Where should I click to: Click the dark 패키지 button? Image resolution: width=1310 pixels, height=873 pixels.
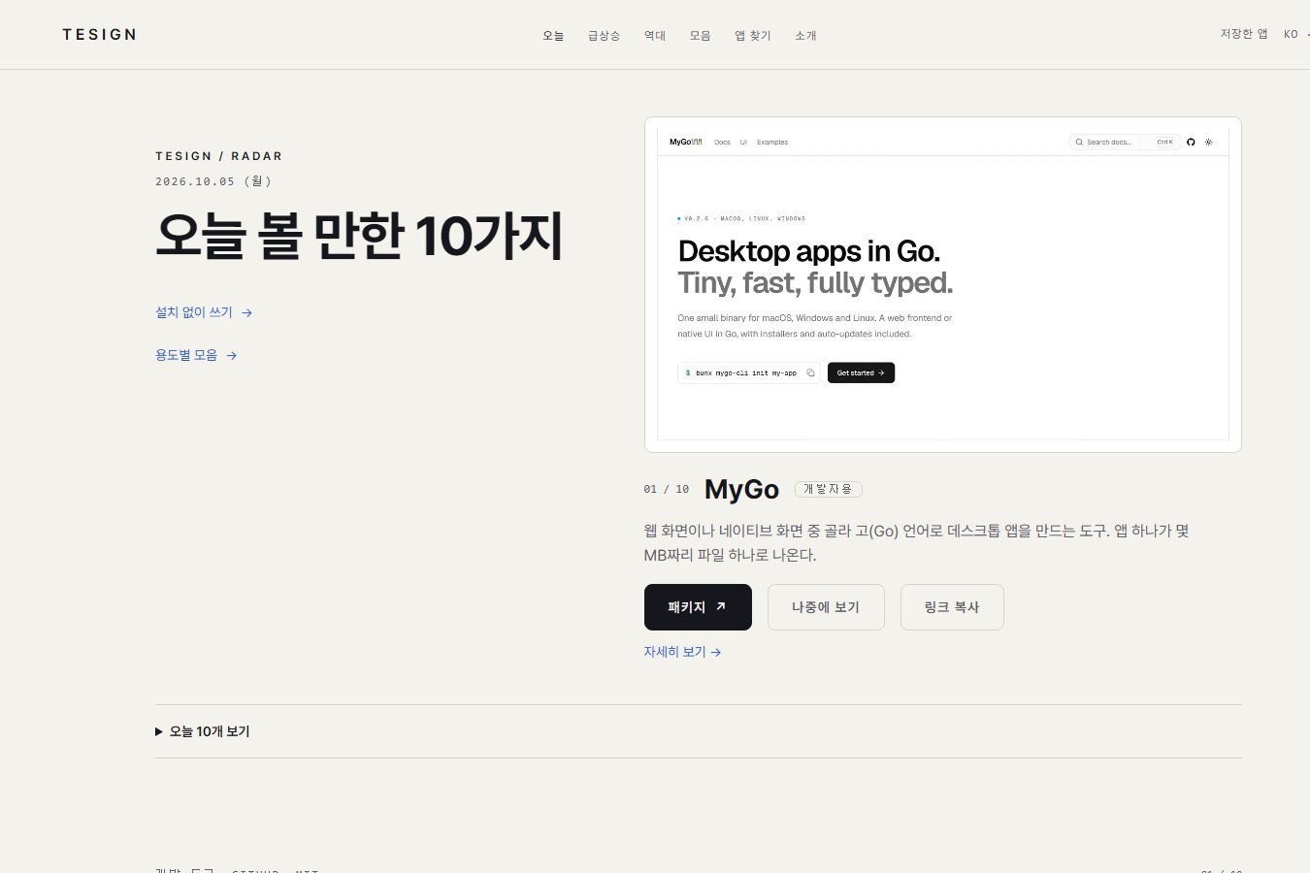(698, 607)
